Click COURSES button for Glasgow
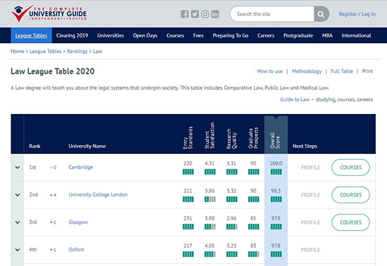 pyautogui.click(x=350, y=222)
